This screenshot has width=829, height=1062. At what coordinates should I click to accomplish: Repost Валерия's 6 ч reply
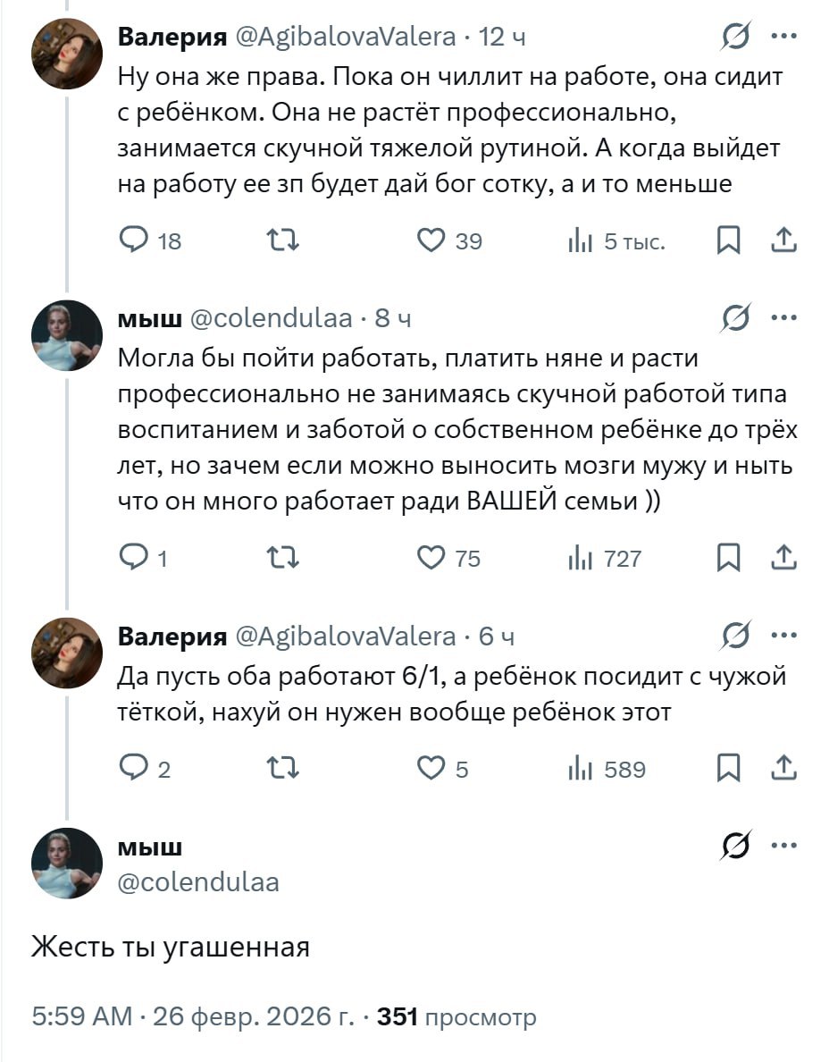point(284,769)
